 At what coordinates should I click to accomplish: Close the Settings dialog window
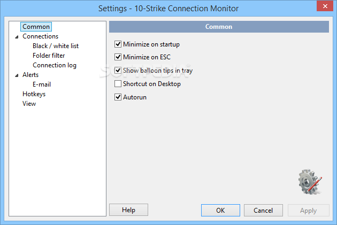coord(325,6)
